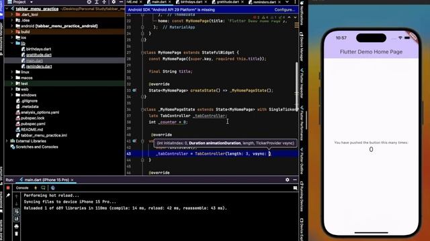Screen dimensions: 430x241
Task: Expand the android folder
Action: tap(12, 26)
